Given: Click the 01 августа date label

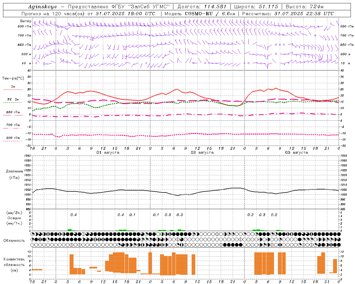Looking at the screenshot, I should [x=108, y=153].
